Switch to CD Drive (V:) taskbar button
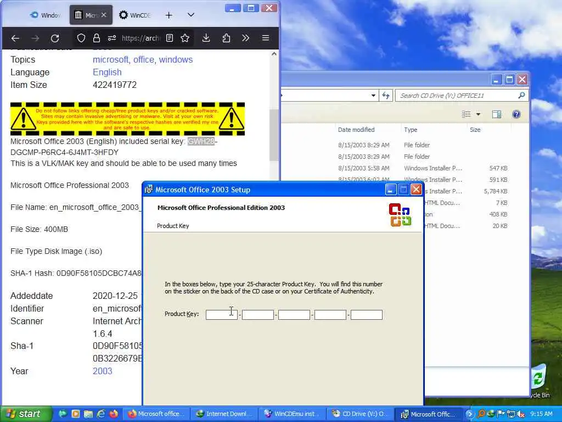The image size is (562, 422). point(360,414)
